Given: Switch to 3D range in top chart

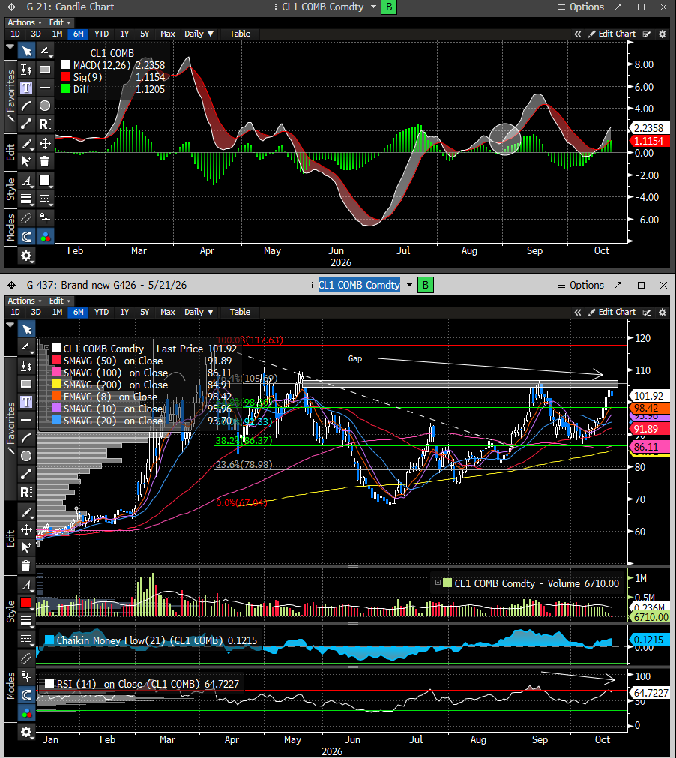Looking at the screenshot, I should coord(36,34).
